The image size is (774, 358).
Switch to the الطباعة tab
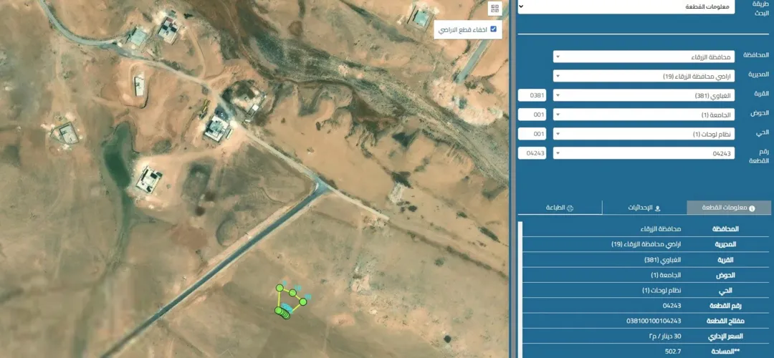click(560, 208)
